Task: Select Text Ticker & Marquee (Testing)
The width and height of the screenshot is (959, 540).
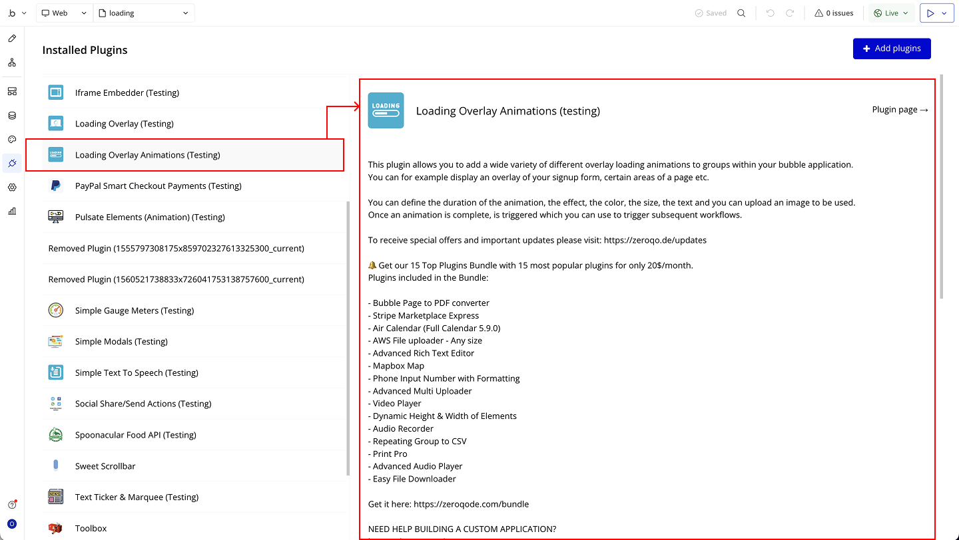Action: tap(196, 497)
